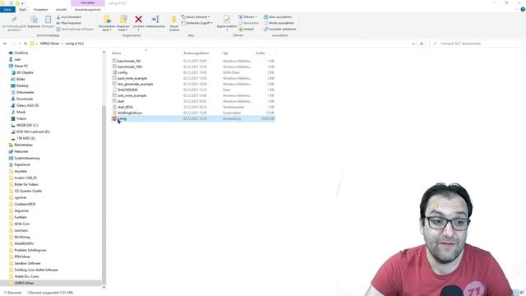Screen dimensions: 526x296
Task: Switch to the Anwendungstools tab
Action: pyautogui.click(x=88, y=9)
